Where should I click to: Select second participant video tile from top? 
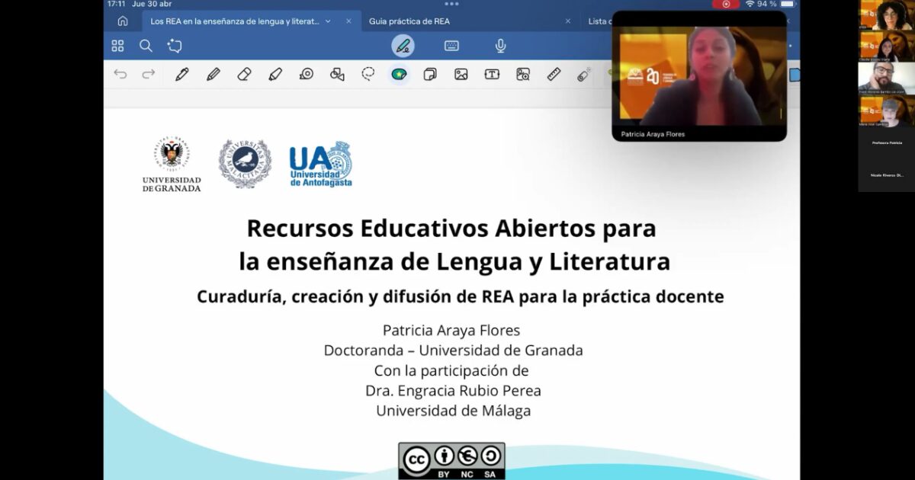pos(886,47)
